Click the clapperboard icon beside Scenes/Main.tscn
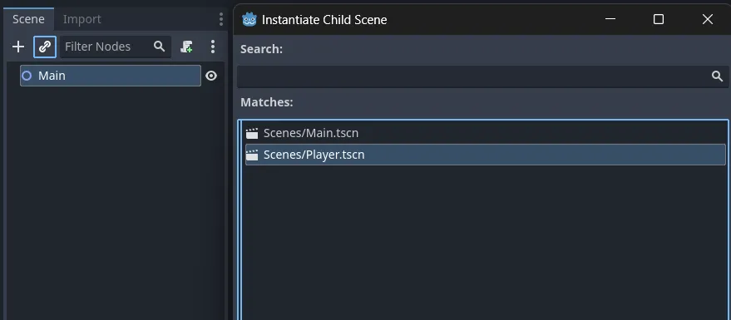 [x=252, y=133]
